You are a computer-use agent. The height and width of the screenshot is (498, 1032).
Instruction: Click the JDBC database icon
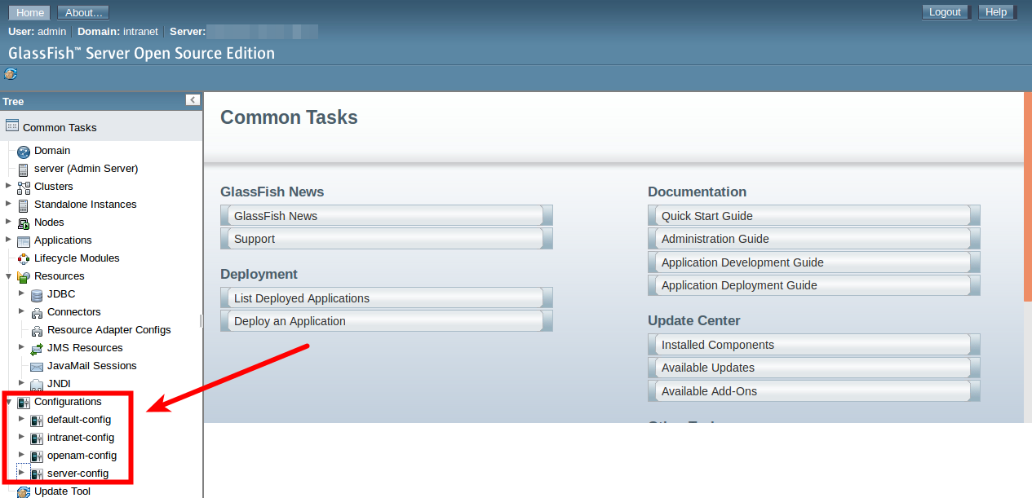click(36, 295)
